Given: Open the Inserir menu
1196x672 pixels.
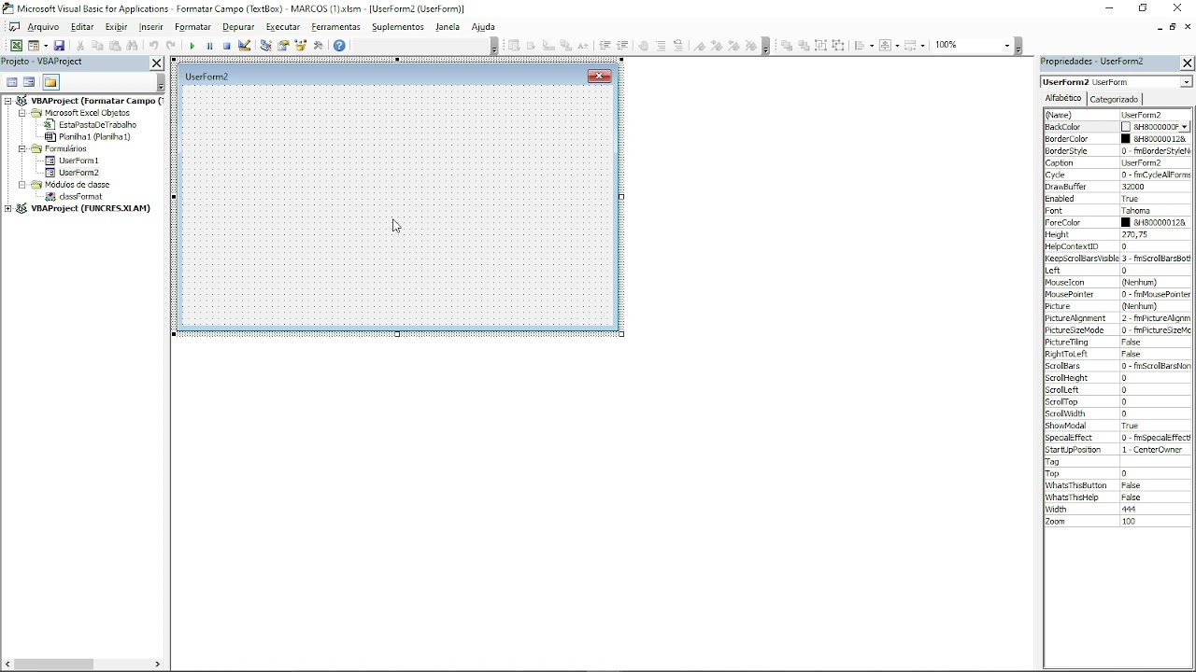Looking at the screenshot, I should tap(150, 27).
